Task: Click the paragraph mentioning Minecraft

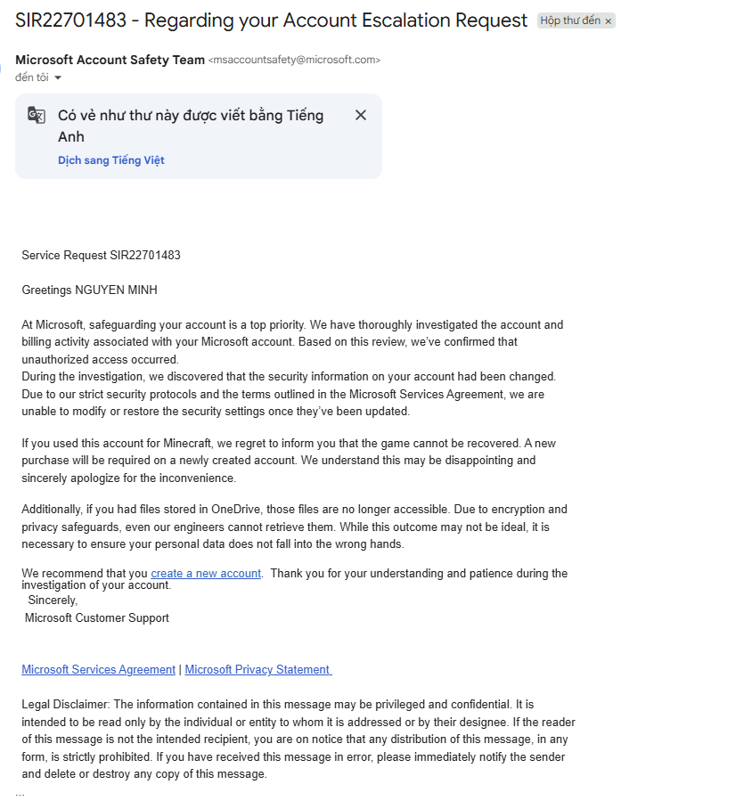Action: tap(289, 461)
